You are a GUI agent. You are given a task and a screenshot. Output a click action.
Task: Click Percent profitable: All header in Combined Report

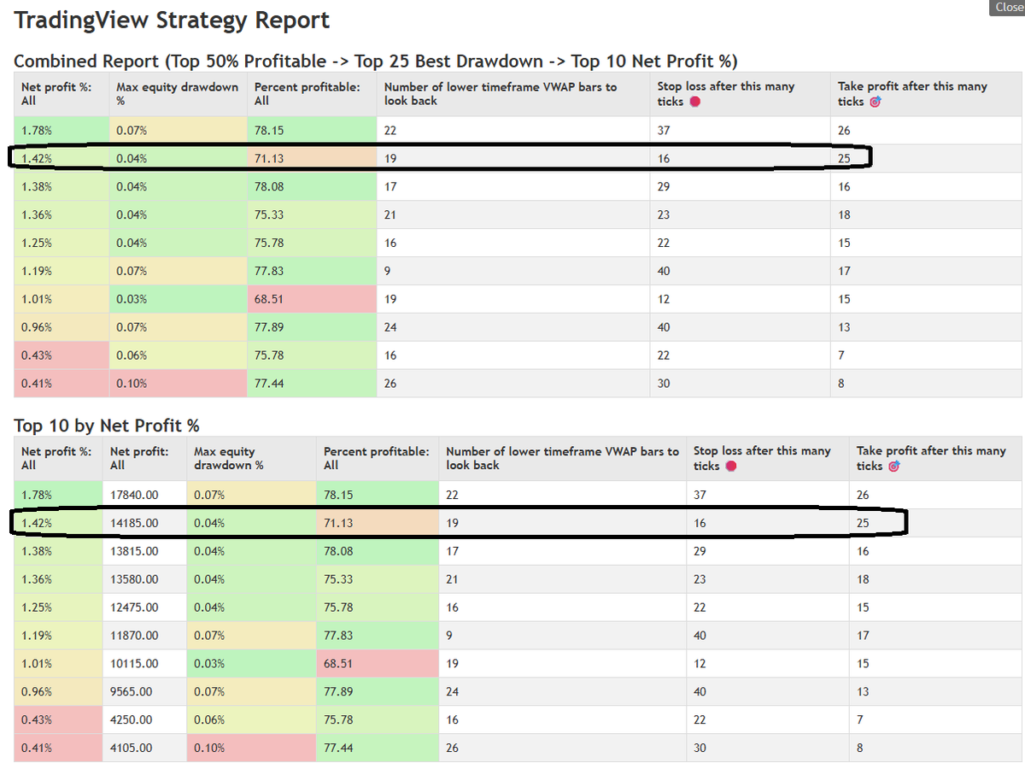click(312, 94)
